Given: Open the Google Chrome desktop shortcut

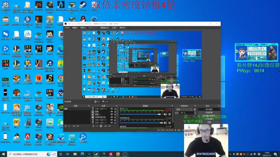Looking at the screenshot, I should pos(61,80).
